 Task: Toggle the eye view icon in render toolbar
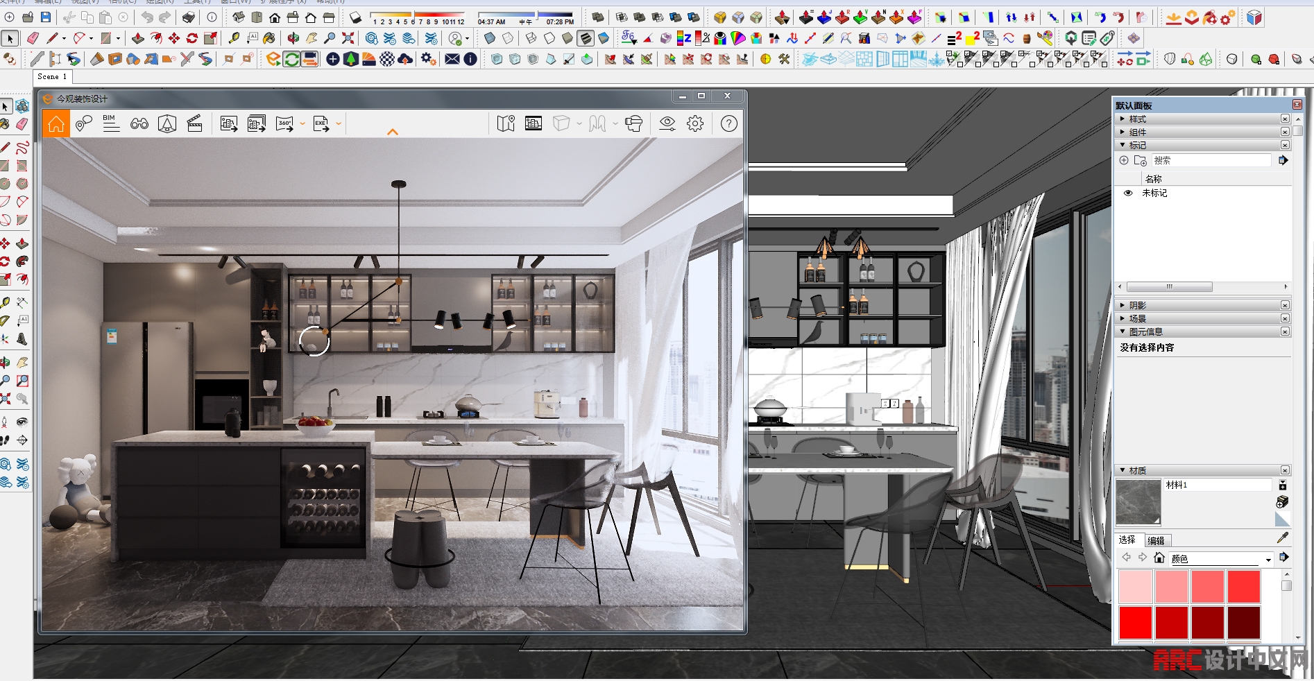tap(667, 124)
